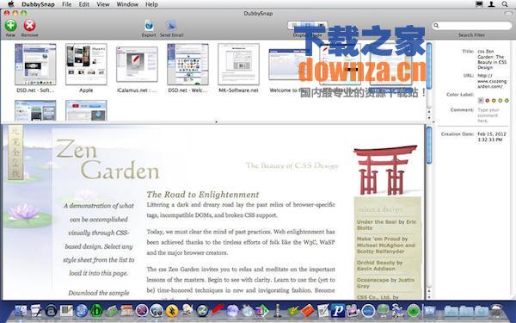This screenshot has width=516, height=323.
Task: Click the preview pane scroll up arrow
Action: pyautogui.click(x=429, y=291)
